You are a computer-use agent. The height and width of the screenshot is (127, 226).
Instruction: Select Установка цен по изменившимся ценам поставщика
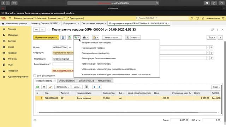[117, 74]
